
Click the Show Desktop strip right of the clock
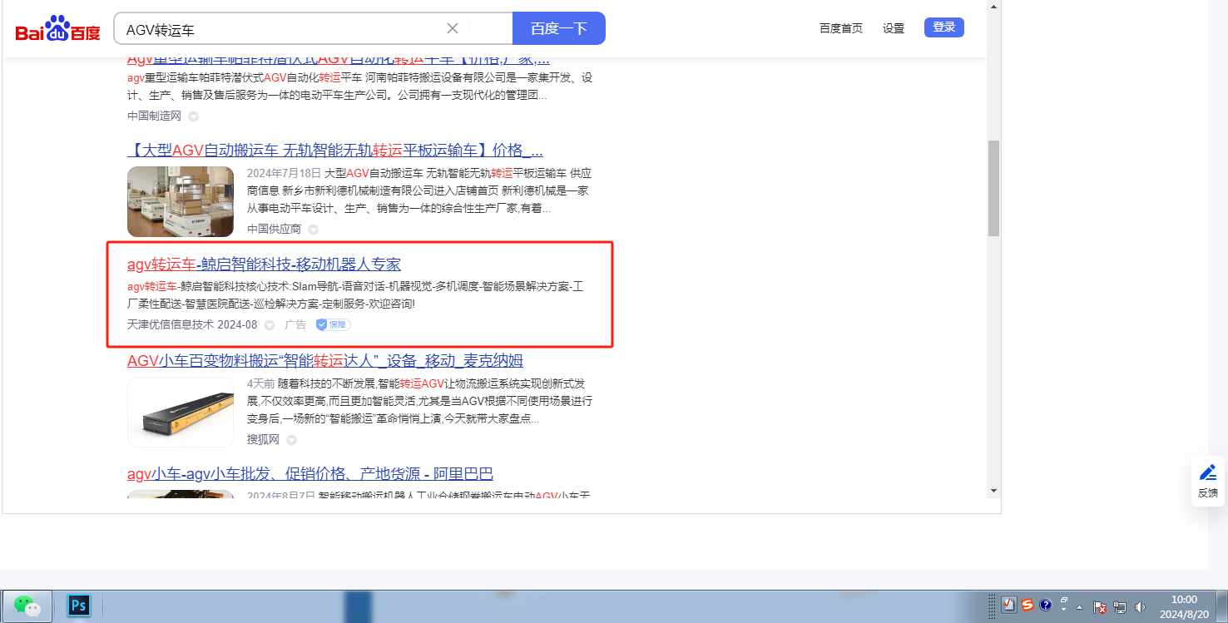pos(1221,606)
